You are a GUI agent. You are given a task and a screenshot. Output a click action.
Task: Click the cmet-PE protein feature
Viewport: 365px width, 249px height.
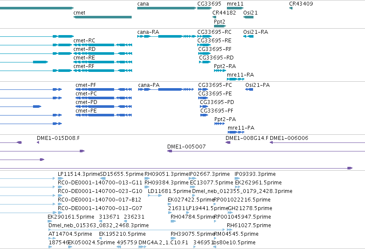point(104,115)
